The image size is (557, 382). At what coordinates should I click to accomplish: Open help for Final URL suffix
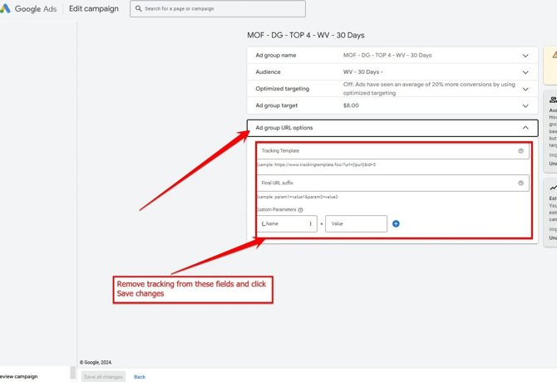click(520, 183)
